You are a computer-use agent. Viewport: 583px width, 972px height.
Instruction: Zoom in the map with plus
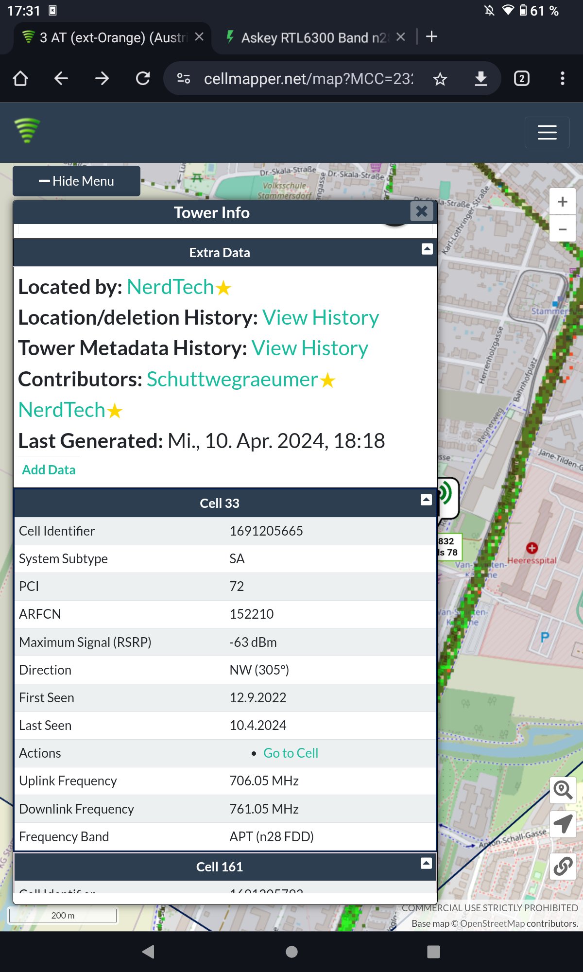pyautogui.click(x=562, y=202)
